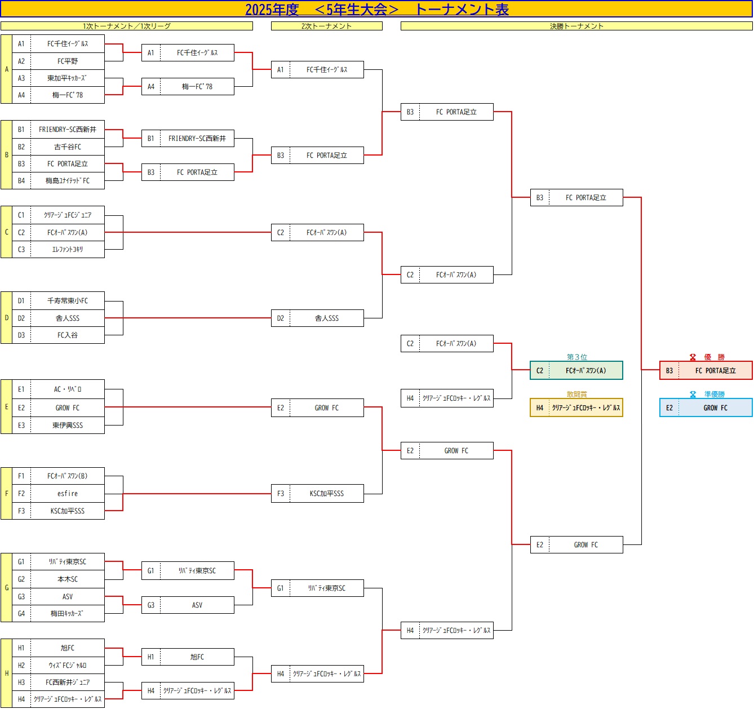Select the 2次トーナメント header
The height and width of the screenshot is (709, 754).
point(326,26)
